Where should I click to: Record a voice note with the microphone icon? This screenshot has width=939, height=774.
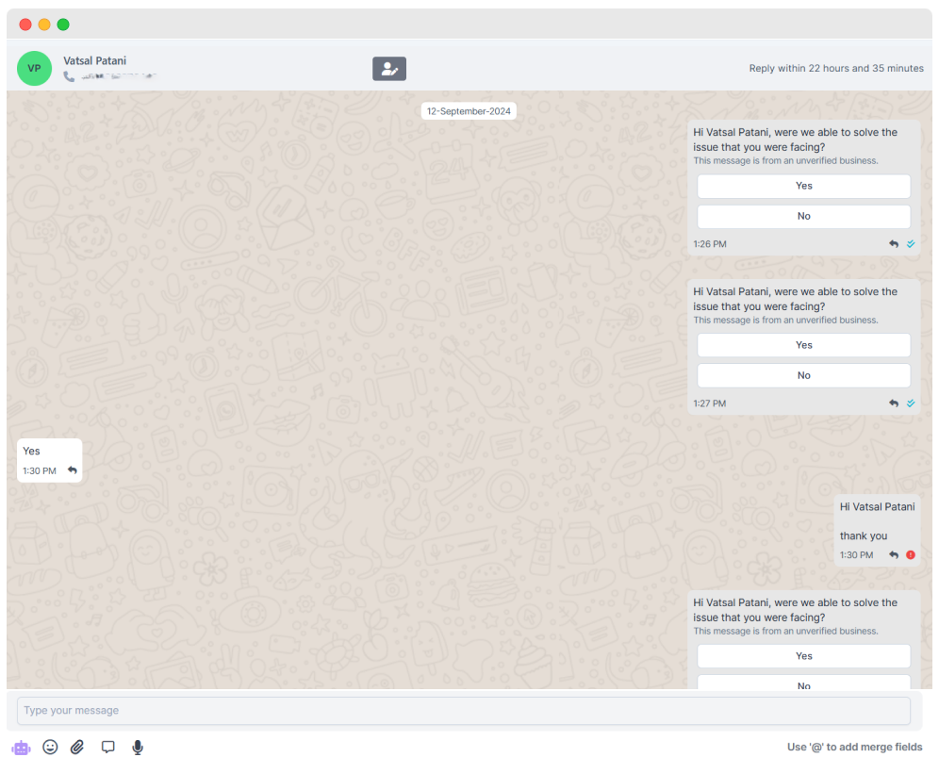(x=137, y=747)
